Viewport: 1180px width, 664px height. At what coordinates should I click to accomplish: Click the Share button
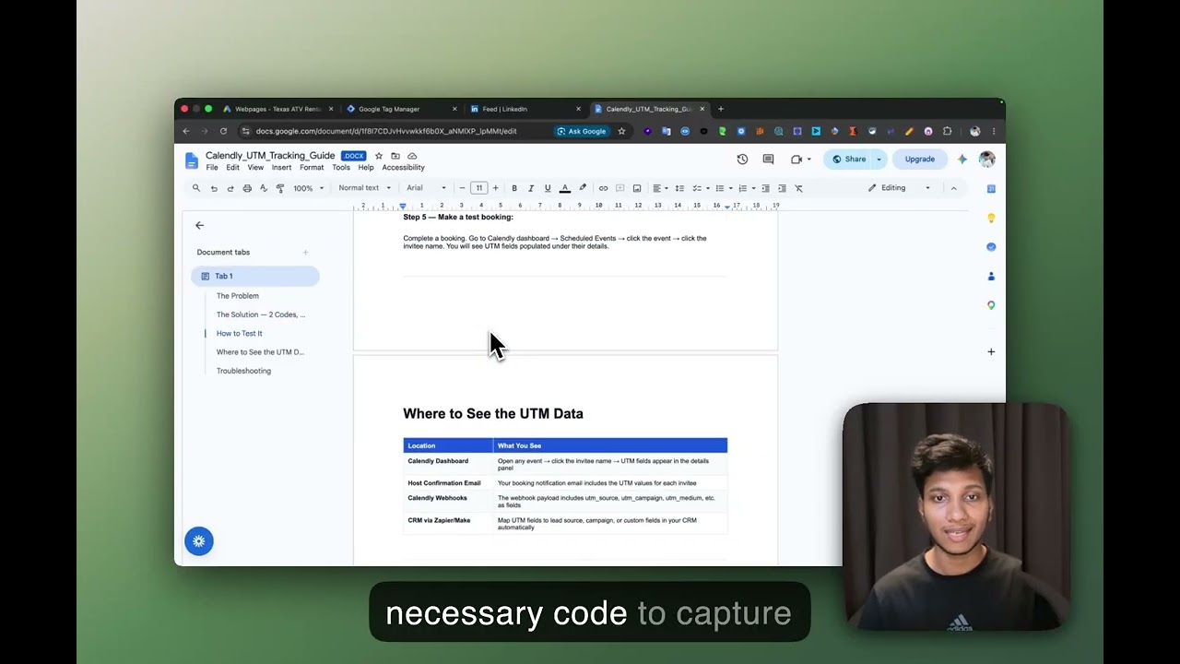[849, 160]
